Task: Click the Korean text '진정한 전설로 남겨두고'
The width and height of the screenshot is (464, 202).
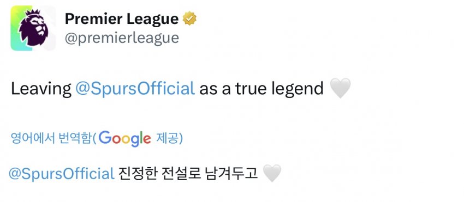Action: (188, 174)
